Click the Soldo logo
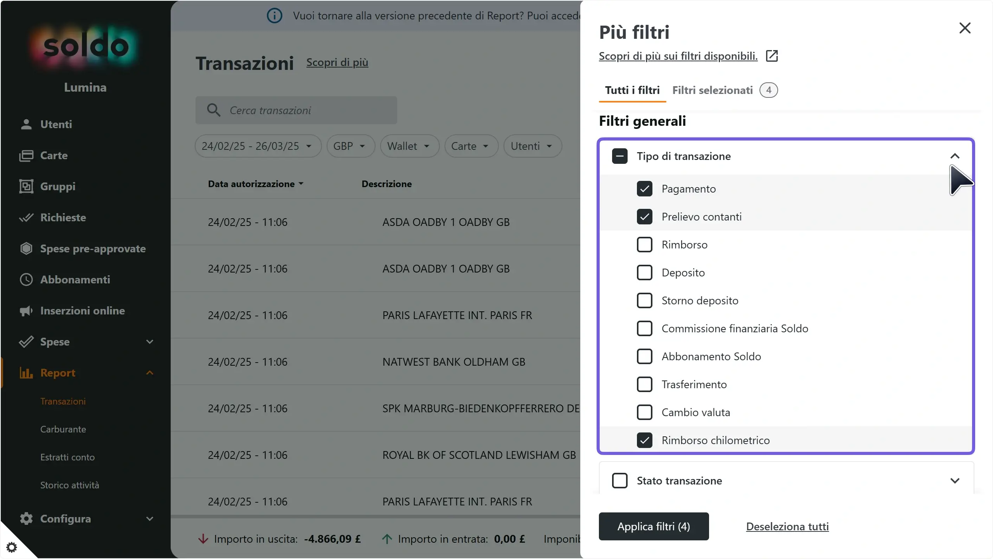The width and height of the screenshot is (993, 559). (85, 47)
